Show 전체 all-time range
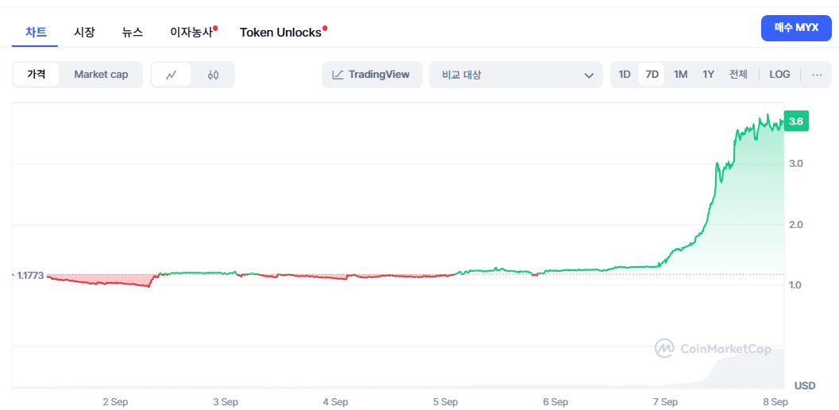 [738, 75]
